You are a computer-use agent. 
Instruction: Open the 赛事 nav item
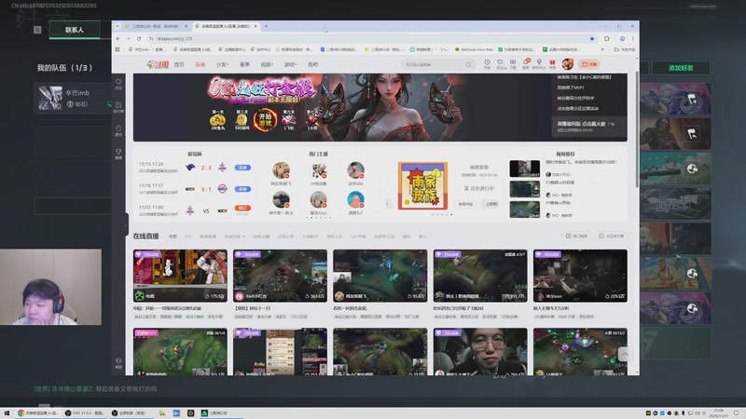point(244,64)
